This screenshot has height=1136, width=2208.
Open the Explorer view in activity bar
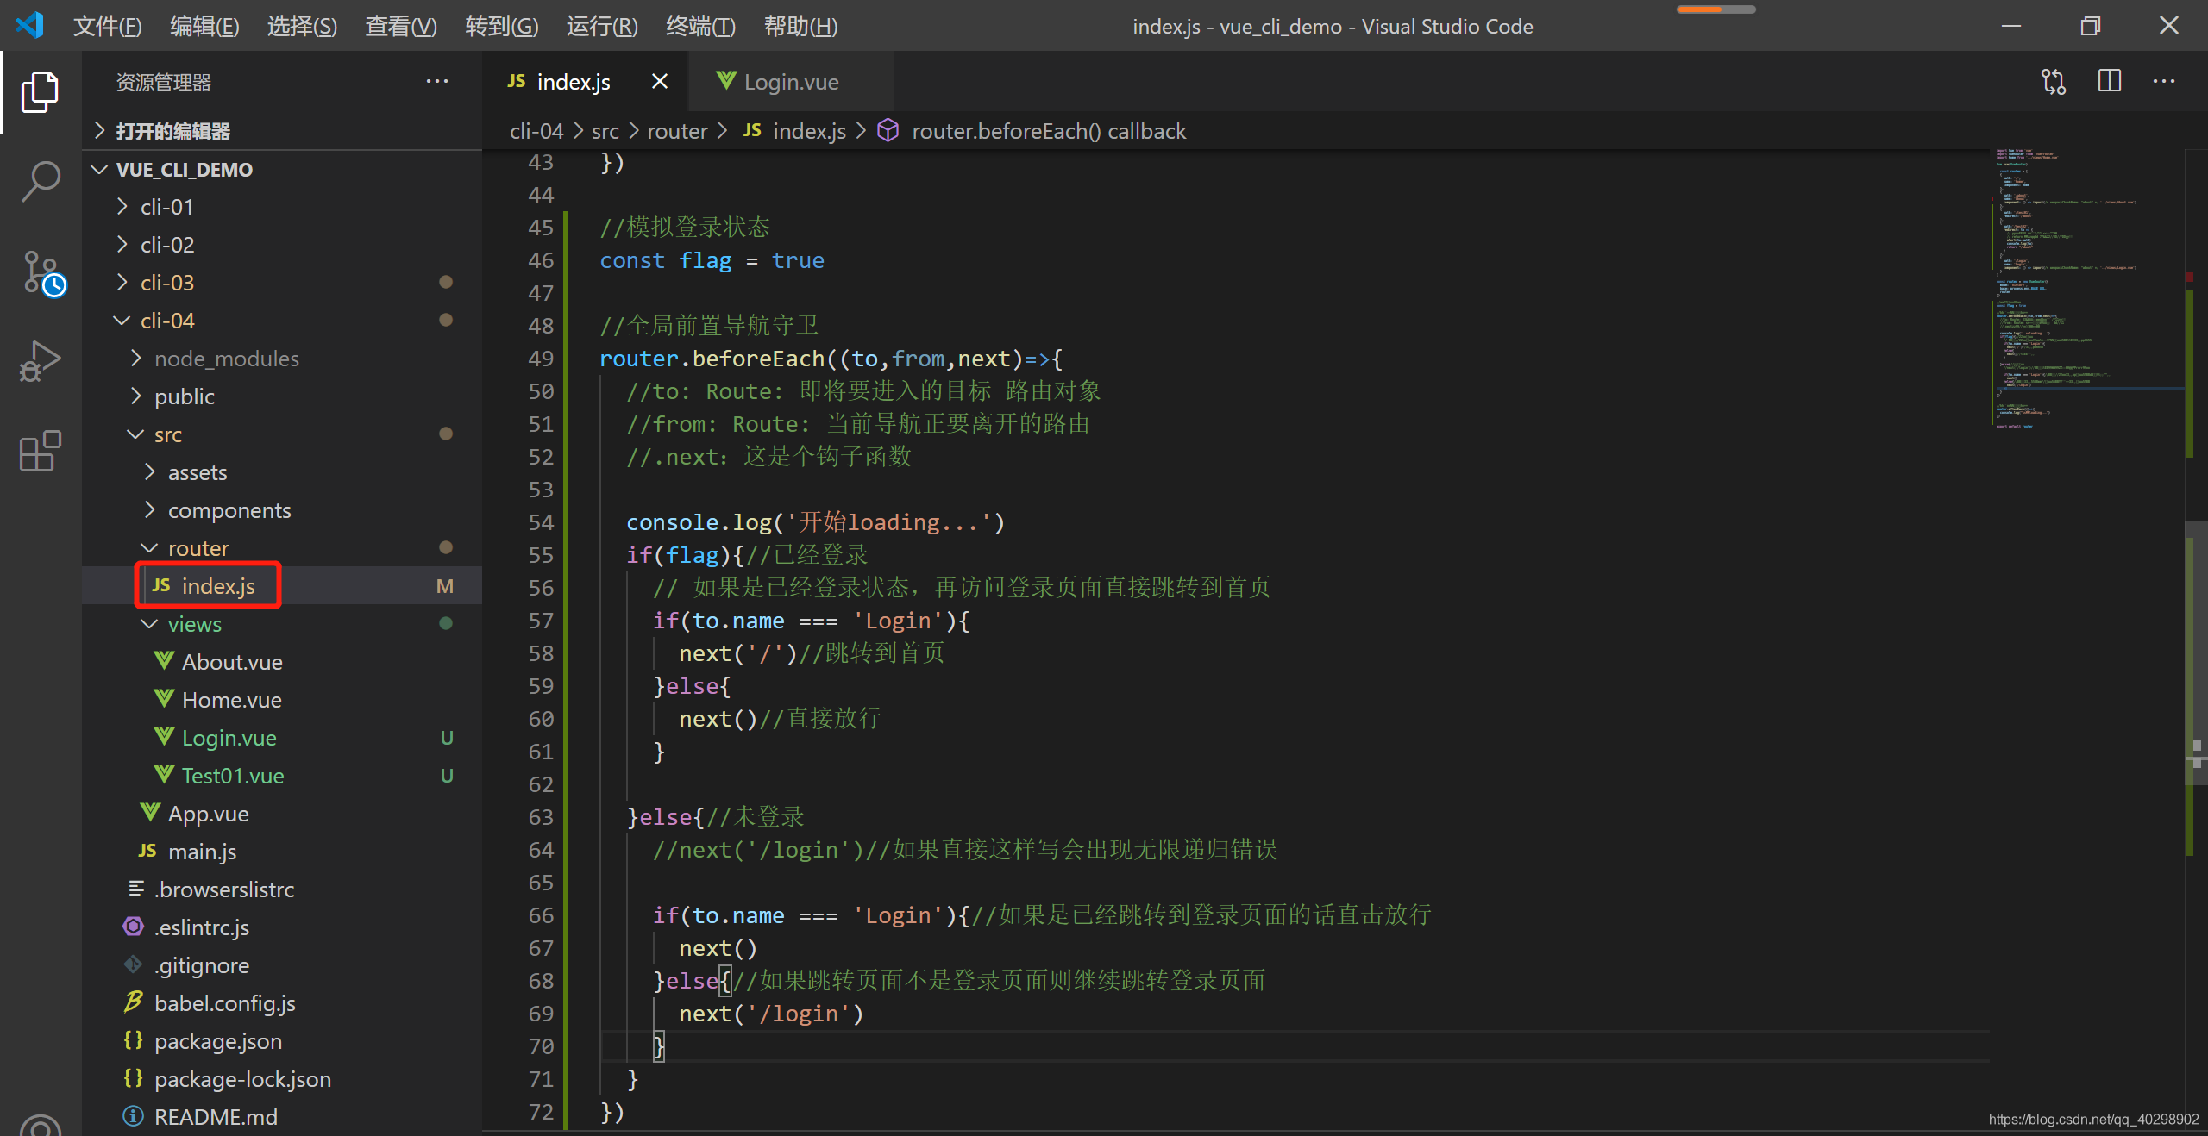click(x=40, y=91)
